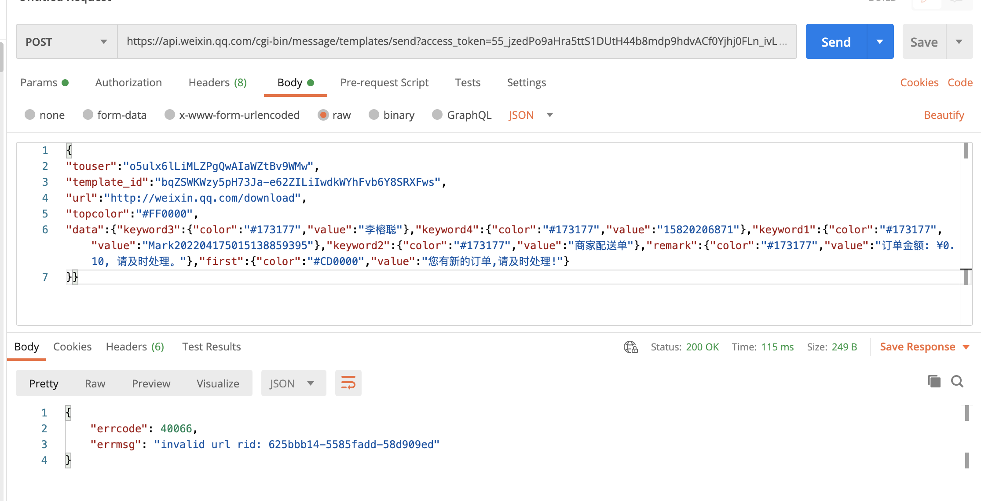Image resolution: width=981 pixels, height=501 pixels.
Task: Click the request URL input field
Action: tap(453, 42)
